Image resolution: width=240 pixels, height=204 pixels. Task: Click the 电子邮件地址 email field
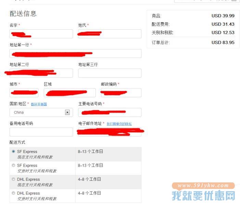(x=110, y=132)
